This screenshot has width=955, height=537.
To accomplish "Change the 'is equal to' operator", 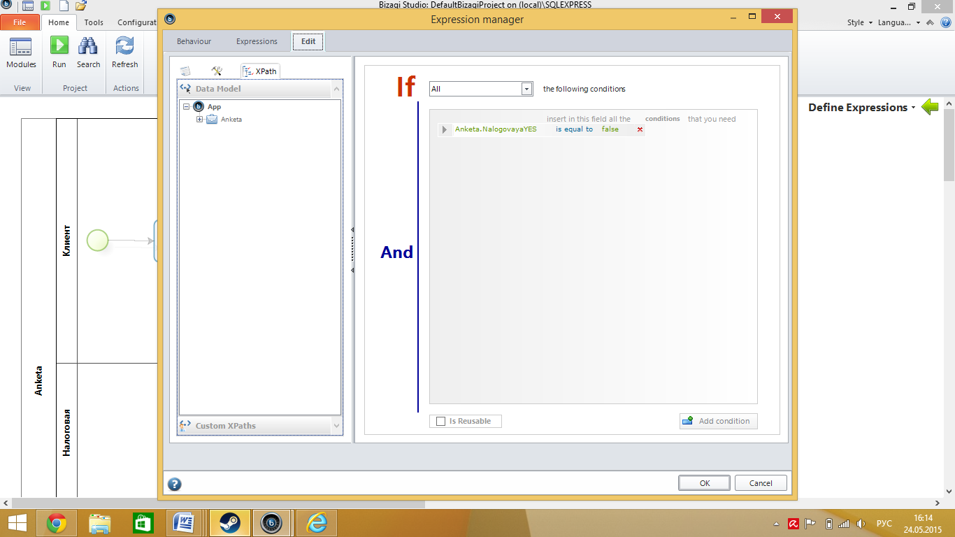I will (574, 129).
